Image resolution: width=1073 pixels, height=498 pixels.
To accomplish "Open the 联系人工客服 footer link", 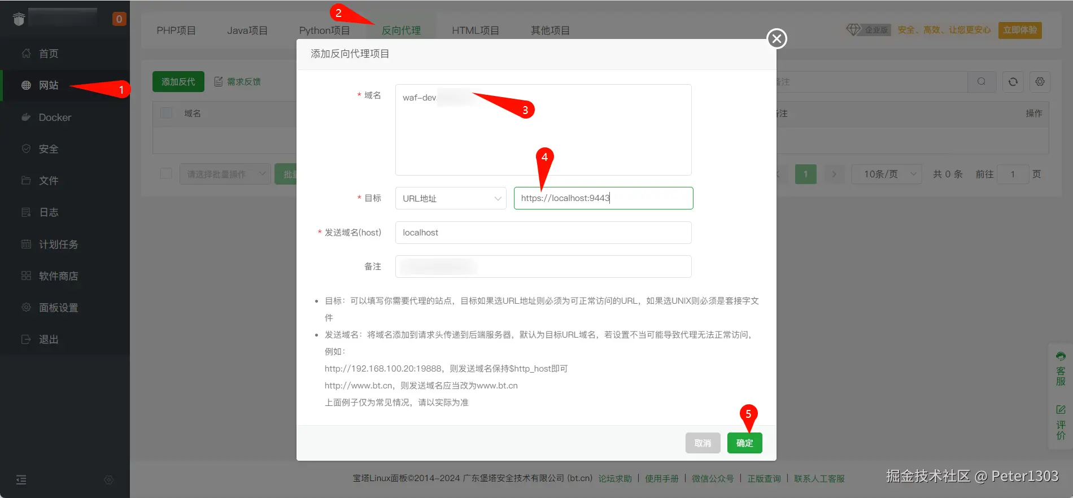I will point(819,478).
